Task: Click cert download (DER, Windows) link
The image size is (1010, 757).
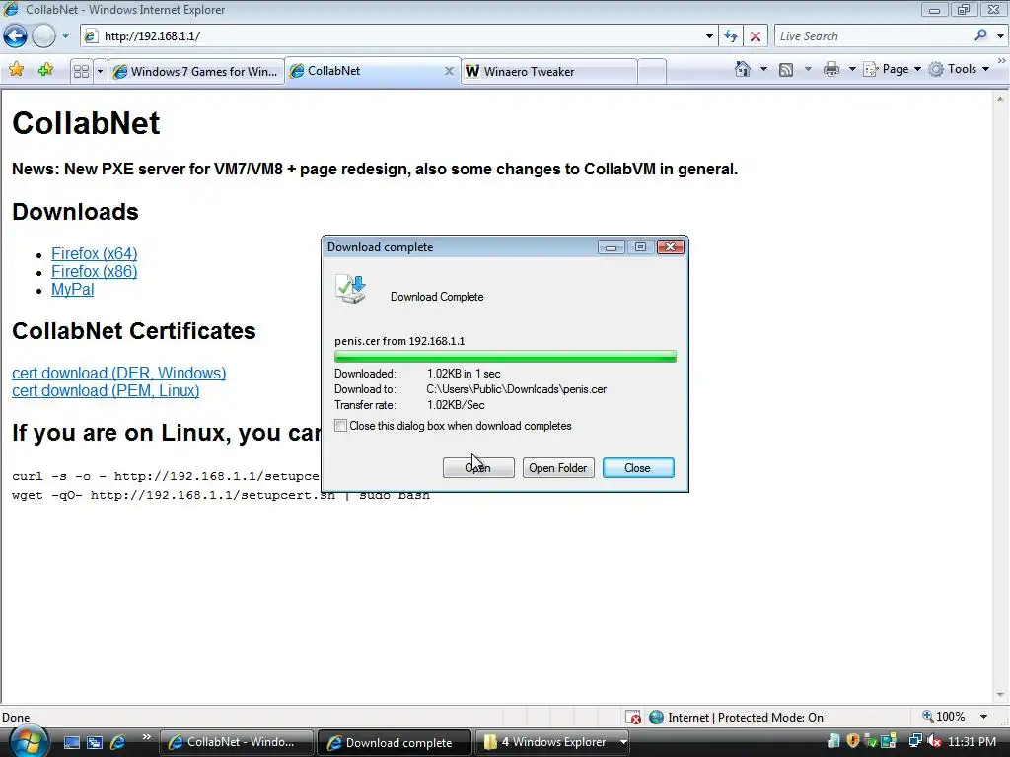Action: [119, 374]
